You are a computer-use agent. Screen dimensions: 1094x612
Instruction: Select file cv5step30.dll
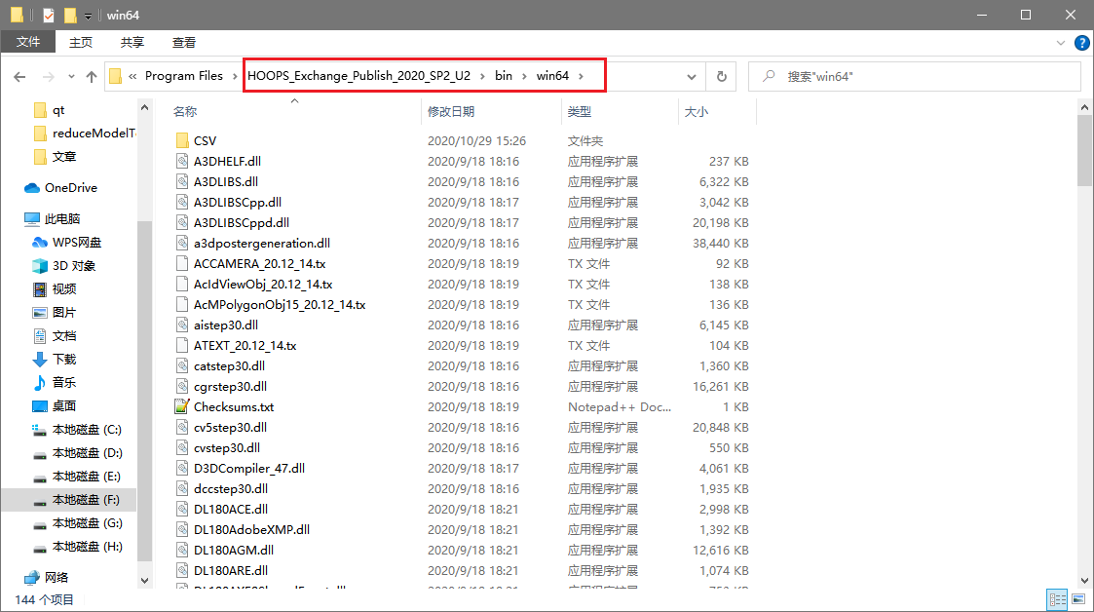click(230, 427)
